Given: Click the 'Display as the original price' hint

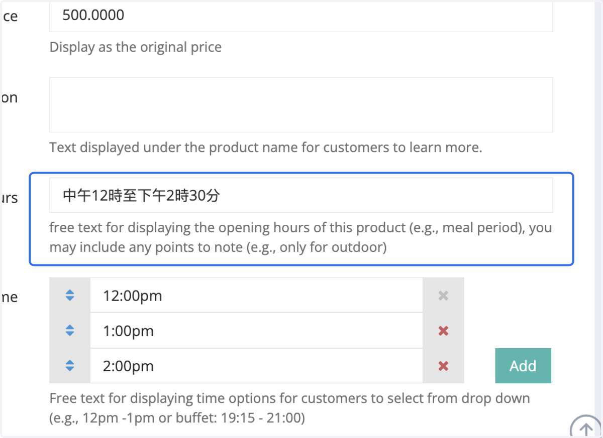Looking at the screenshot, I should tap(136, 47).
